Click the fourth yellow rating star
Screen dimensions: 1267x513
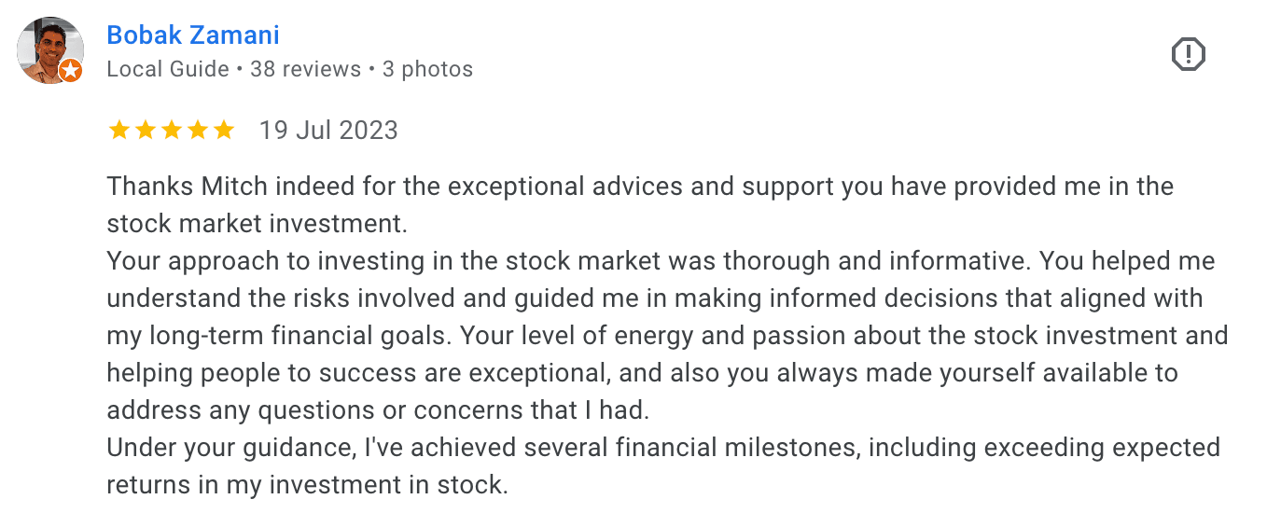pos(198,130)
